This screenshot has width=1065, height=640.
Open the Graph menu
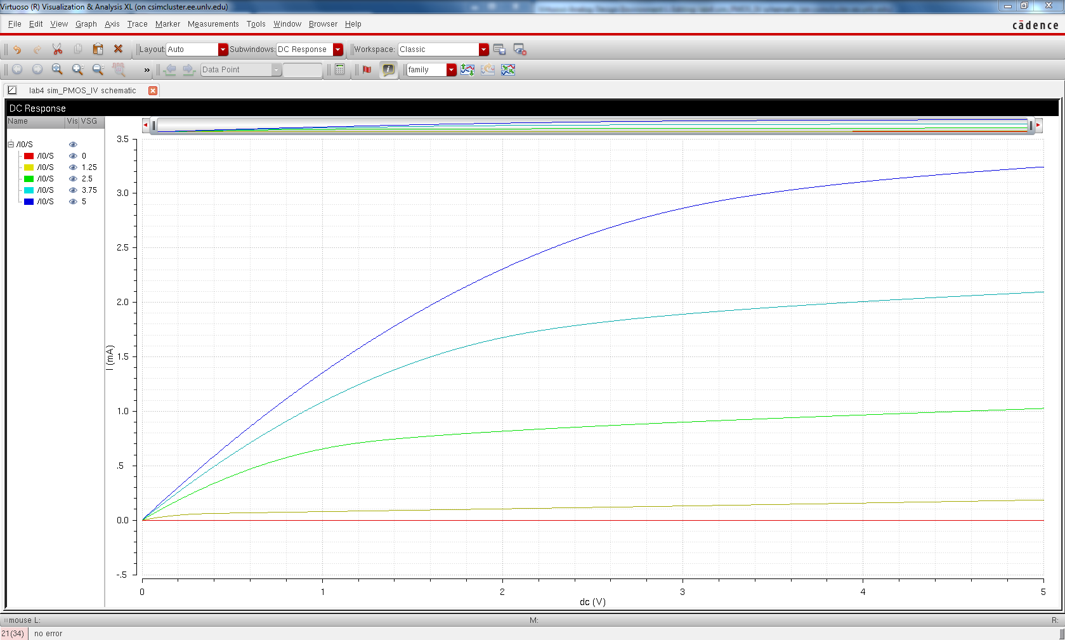(x=86, y=24)
